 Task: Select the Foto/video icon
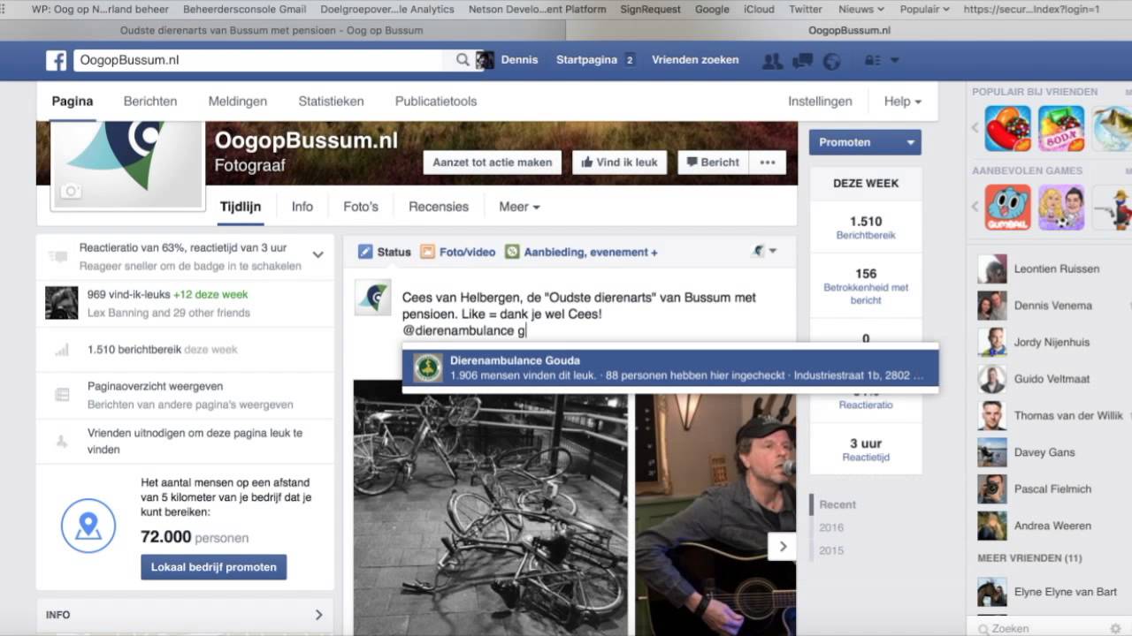[x=427, y=252]
